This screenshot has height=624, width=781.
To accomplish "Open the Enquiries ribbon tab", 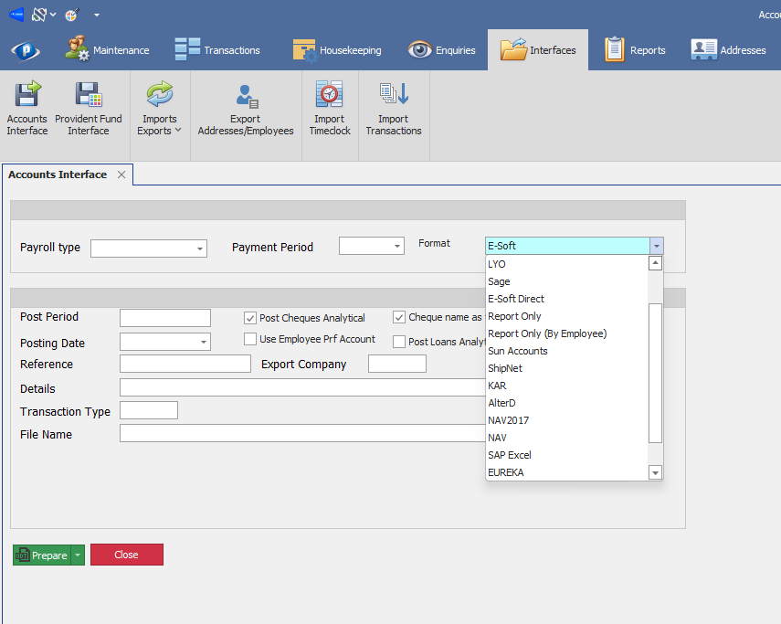I will coord(441,50).
